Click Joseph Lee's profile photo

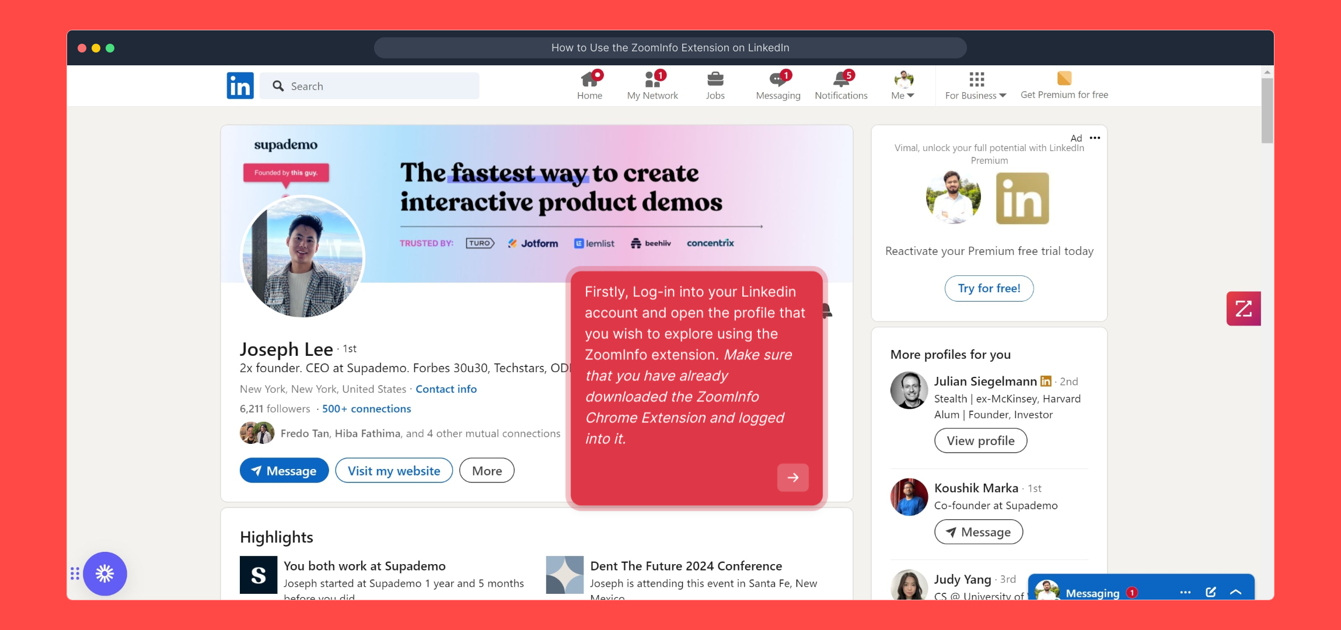(x=303, y=257)
